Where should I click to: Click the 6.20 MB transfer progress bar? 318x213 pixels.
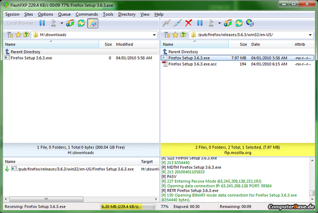tap(128, 206)
